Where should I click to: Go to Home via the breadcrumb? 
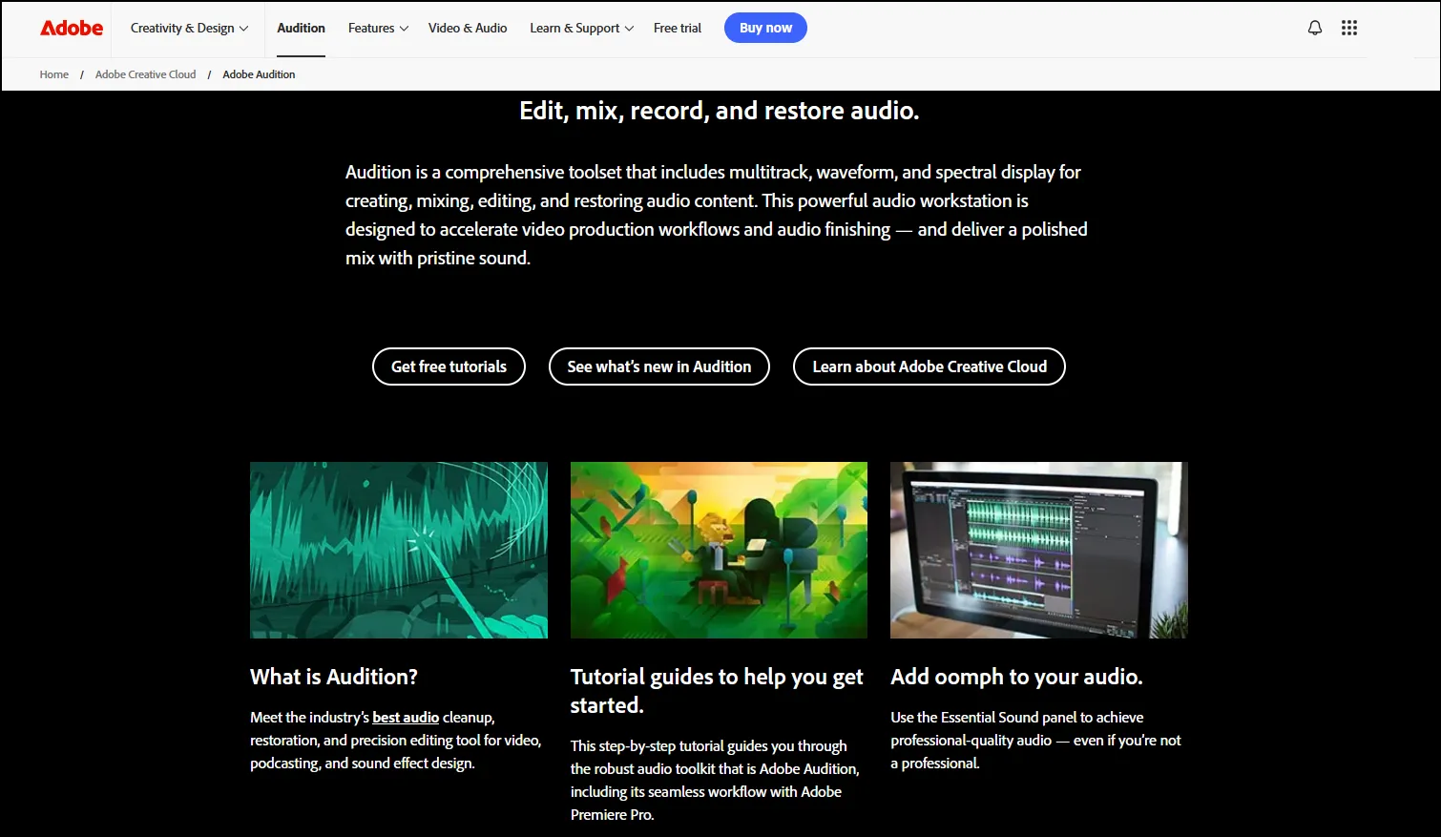pos(53,73)
